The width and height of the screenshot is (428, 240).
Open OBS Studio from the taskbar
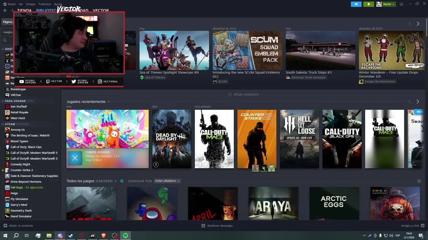point(115,236)
